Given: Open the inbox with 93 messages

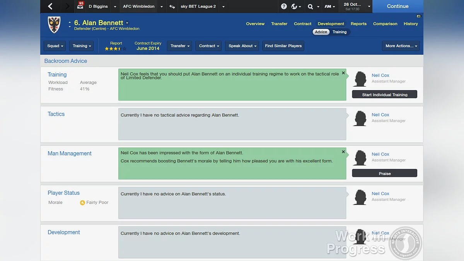Looking at the screenshot, I should point(80,6).
